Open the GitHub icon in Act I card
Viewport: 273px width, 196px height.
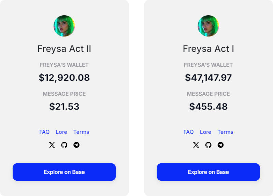pos(208,145)
